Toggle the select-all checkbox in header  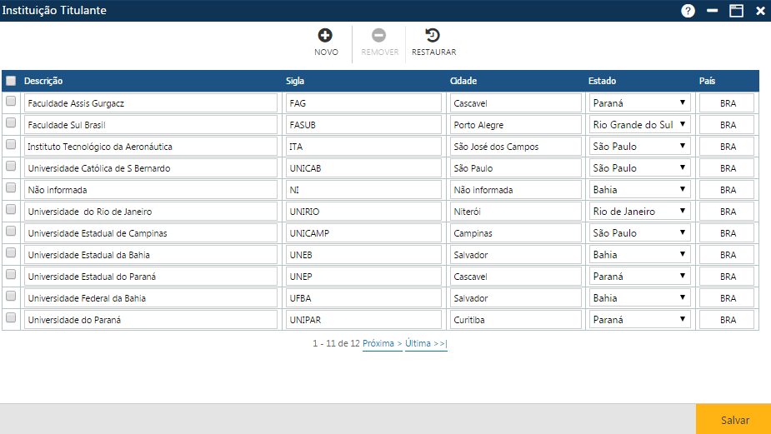(11, 81)
